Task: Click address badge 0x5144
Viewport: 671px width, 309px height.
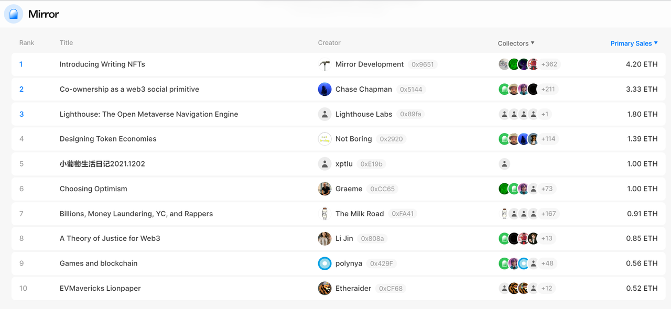Action: (411, 89)
